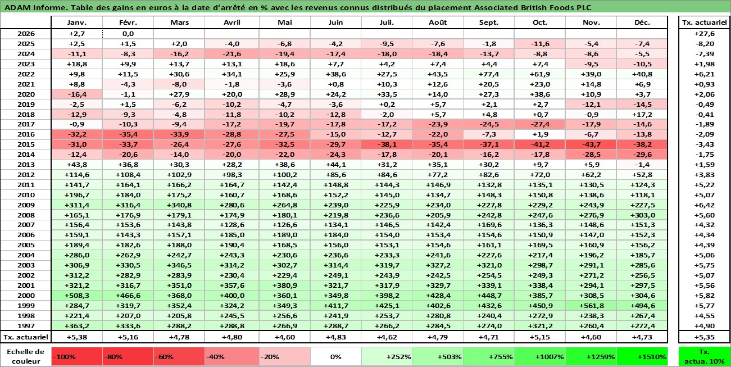Viewport: 731px width, 367px height.
Task: Click the 2018 Déc. value +17,2
Action: [x=642, y=114]
